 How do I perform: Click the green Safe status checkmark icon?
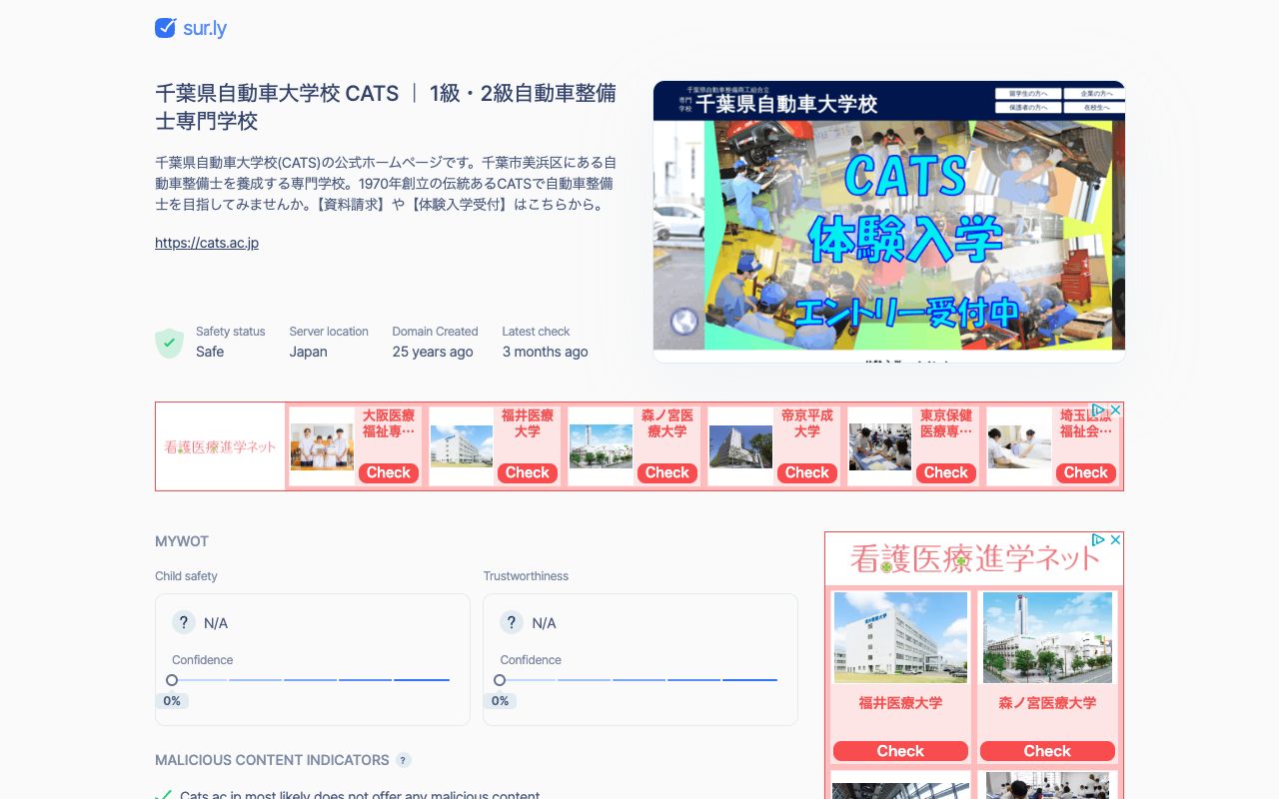[x=169, y=343]
